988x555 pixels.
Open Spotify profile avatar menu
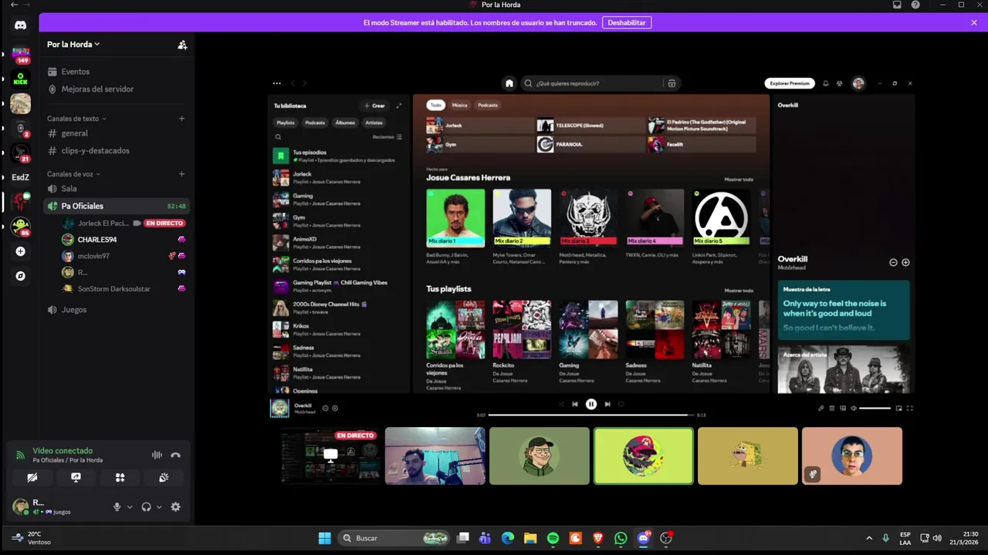pos(858,83)
